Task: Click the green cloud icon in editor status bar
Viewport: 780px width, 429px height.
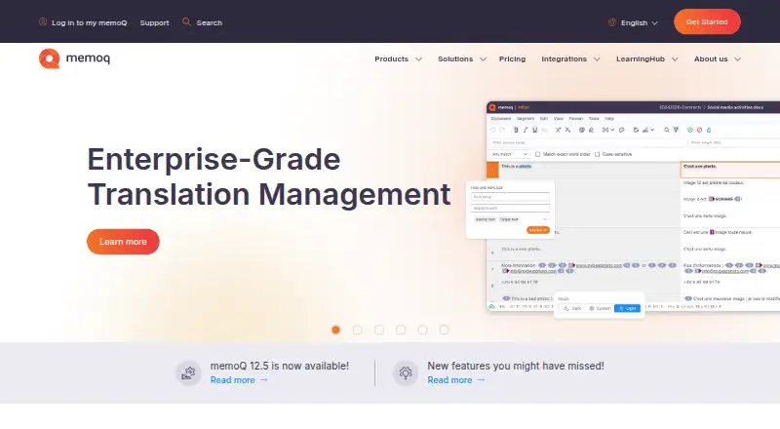Action: click(x=492, y=306)
